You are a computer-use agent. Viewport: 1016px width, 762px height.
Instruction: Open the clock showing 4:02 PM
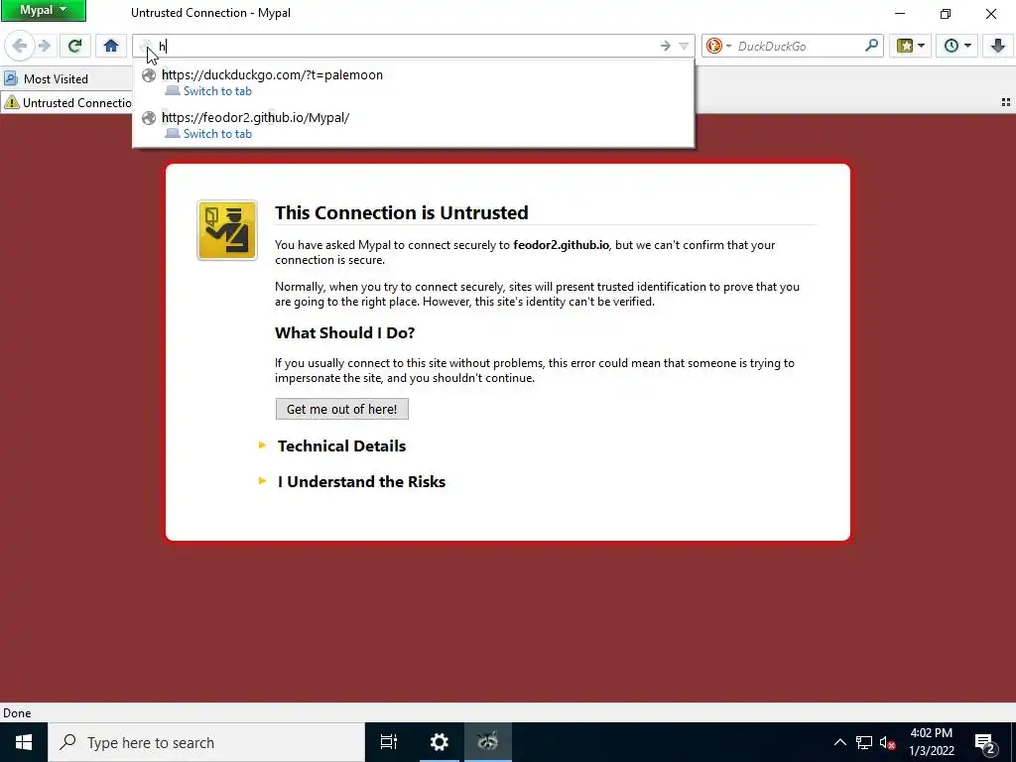(x=931, y=742)
